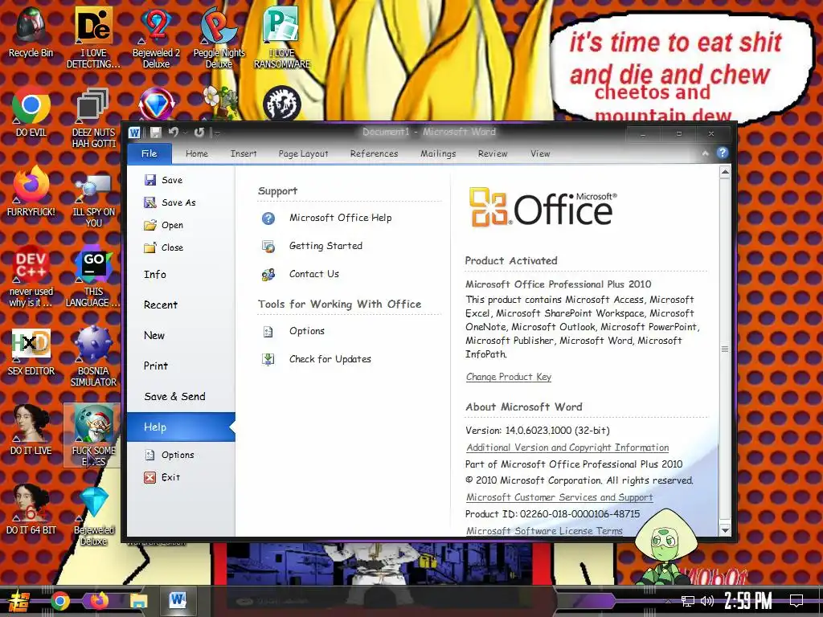Choose Save As in Backstage
Screen dimensions: 823x617
point(170,202)
